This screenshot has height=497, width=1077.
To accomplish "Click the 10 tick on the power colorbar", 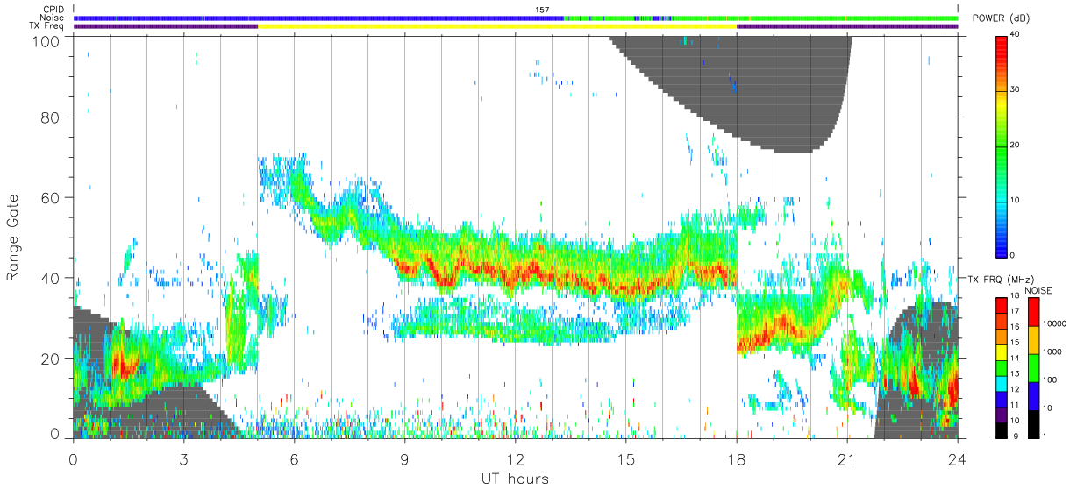I will point(1016,200).
